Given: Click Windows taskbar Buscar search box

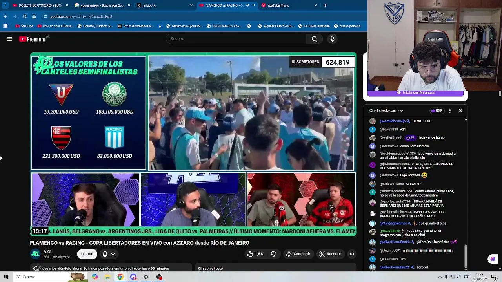Looking at the screenshot, I should coord(51,277).
